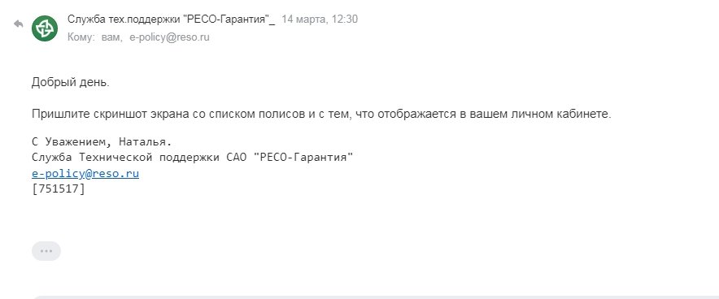The width and height of the screenshot is (719, 299).
Task: Click the words "личном кабинете" in the body
Action: [x=560, y=114]
